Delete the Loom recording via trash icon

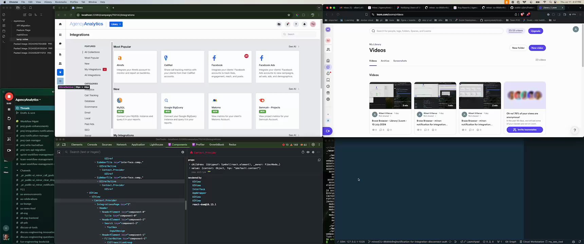pos(9,128)
